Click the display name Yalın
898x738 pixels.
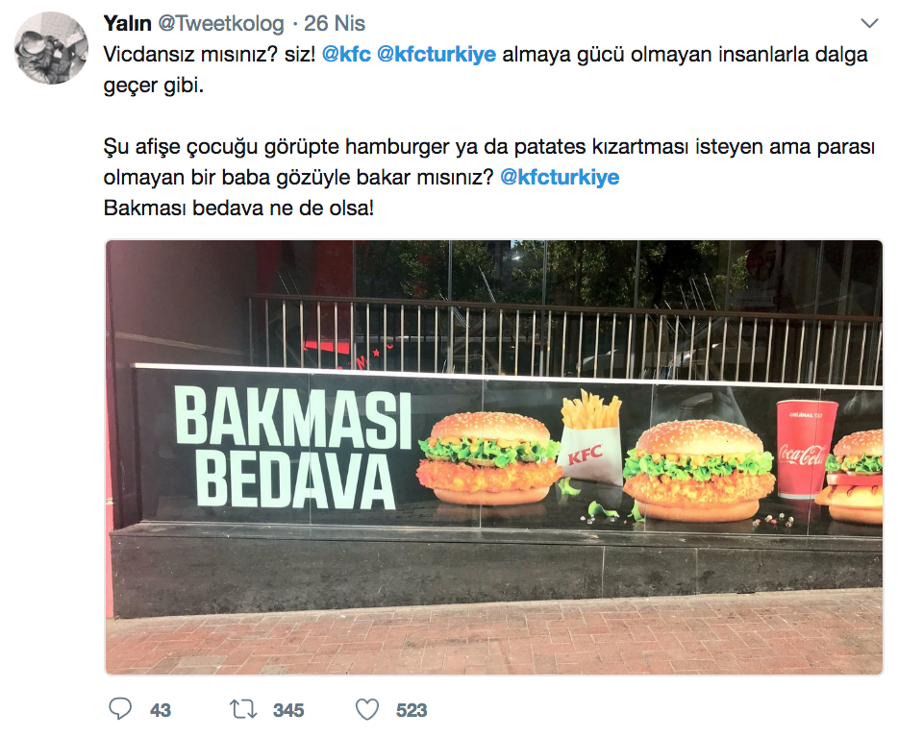(127, 23)
